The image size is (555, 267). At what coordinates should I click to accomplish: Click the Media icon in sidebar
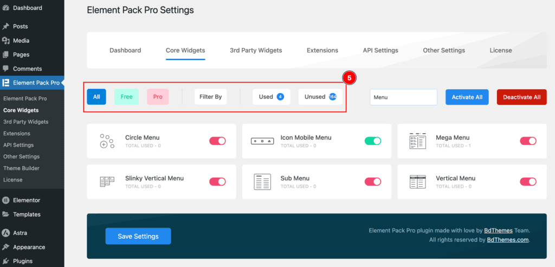point(5,41)
